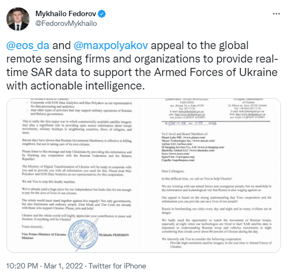Click the Mykhailo Fedorov display name

point(66,14)
